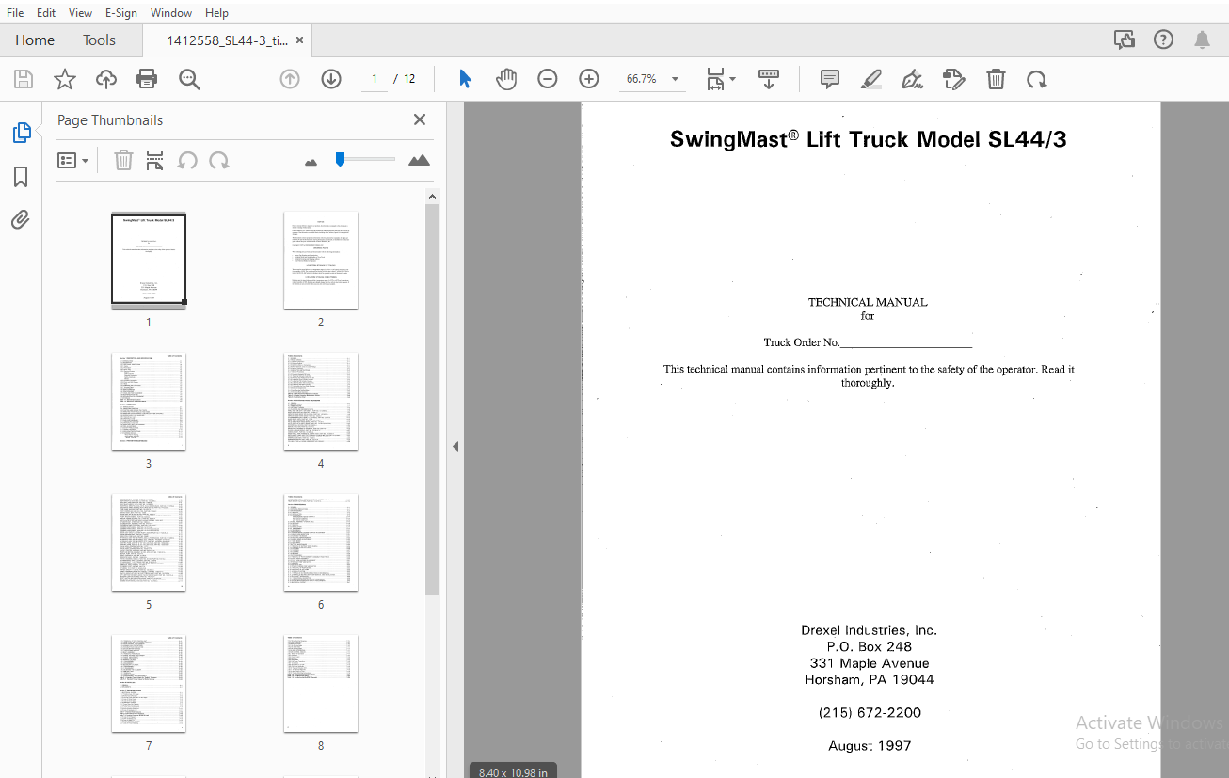Viewport: 1229px width, 778px height.
Task: Delete selected thumbnail with panel trash icon
Action: click(123, 160)
